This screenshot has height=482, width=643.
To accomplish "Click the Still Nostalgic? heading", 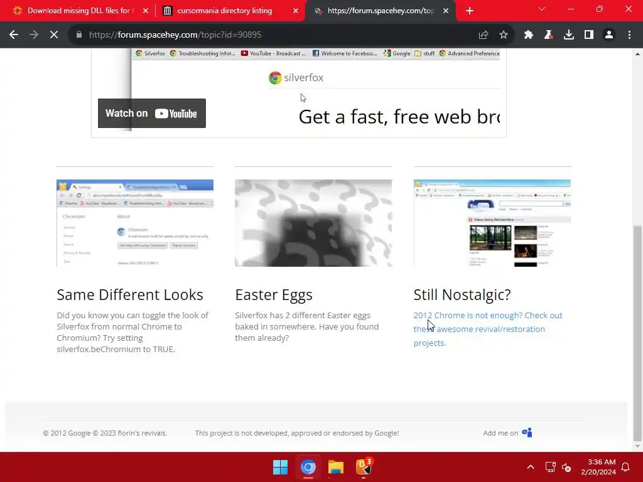I will coord(462,295).
